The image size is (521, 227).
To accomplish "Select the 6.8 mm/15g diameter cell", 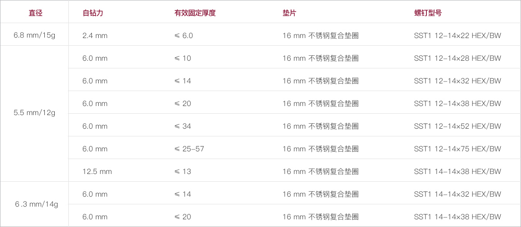I will point(34,35).
